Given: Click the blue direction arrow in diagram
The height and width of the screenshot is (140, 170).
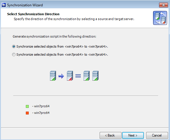Looking at the screenshot, I should (61, 76).
